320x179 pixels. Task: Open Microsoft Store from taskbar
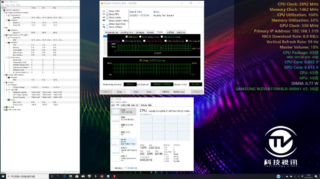(77, 176)
